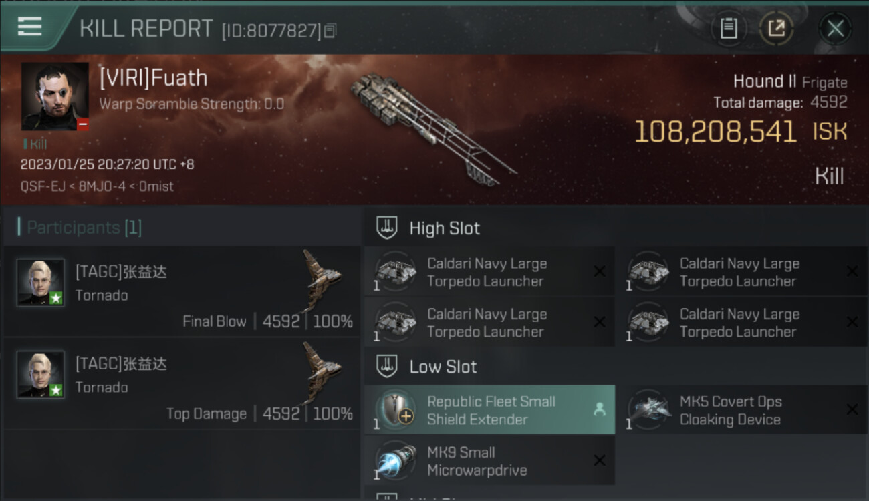The height and width of the screenshot is (501, 869).
Task: Click the MK9 Small Microwarpdrive icon
Action: tap(395, 460)
